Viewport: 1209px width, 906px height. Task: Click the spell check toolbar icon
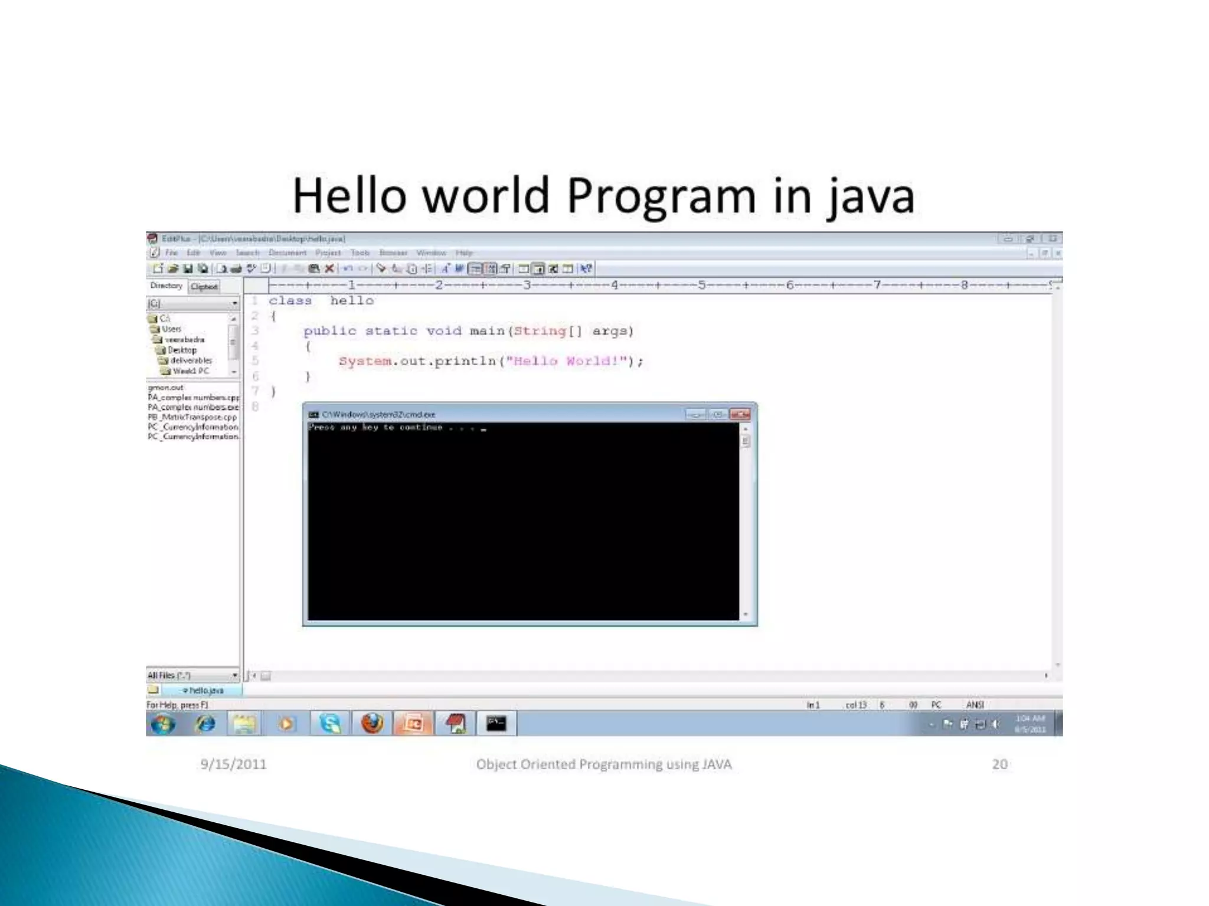point(251,269)
